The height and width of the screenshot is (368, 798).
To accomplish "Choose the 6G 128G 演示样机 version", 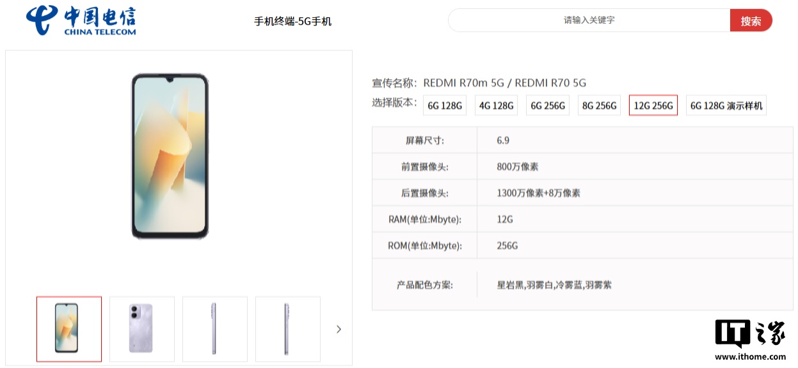I will pyautogui.click(x=726, y=105).
